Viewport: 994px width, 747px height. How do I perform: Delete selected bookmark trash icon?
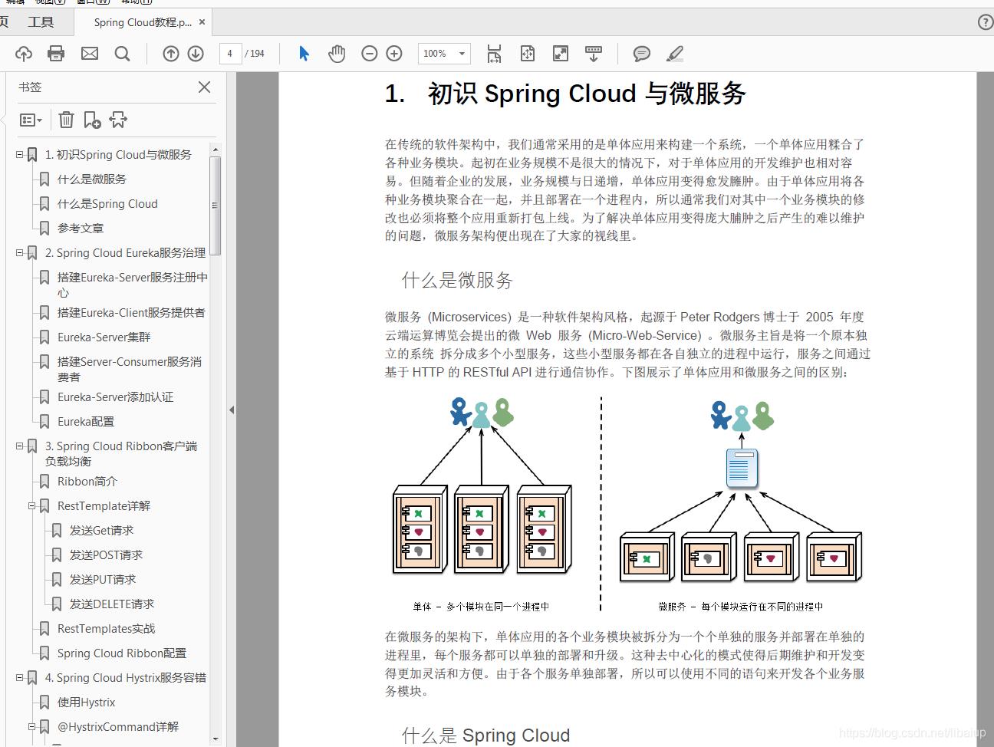coord(67,120)
